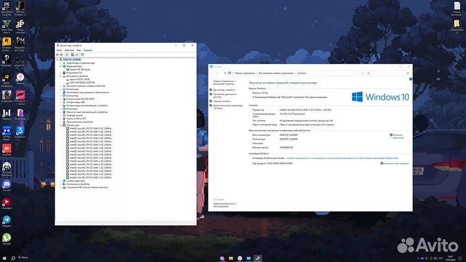Open Yandex browser from taskbar
Image resolution: width=466 pixels, height=262 pixels.
239,258
